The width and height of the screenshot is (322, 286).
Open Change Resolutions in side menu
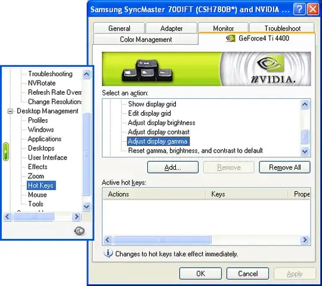tap(55, 101)
